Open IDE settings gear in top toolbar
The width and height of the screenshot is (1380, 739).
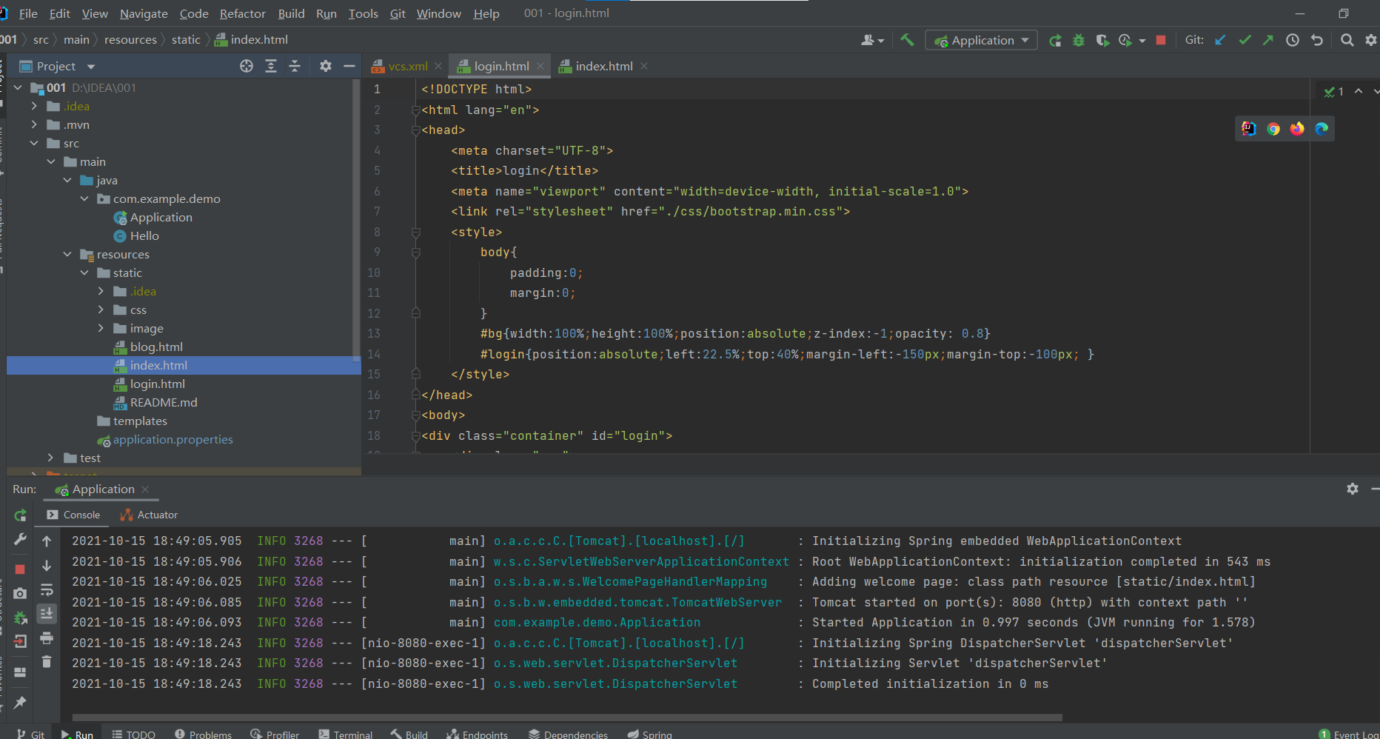(1371, 40)
